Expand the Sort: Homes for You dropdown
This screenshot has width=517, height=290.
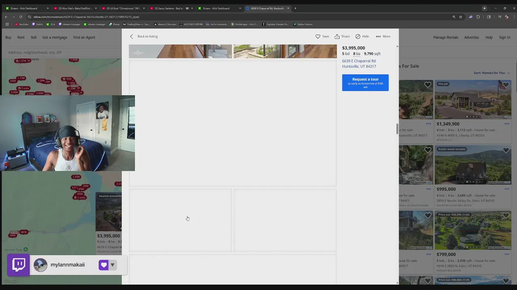click(492, 73)
